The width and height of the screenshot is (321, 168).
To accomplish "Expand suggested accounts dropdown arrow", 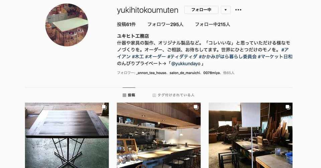I will (226, 10).
